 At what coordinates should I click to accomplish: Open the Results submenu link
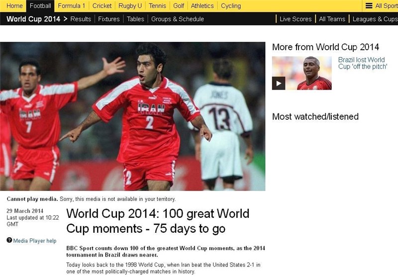pos(81,19)
